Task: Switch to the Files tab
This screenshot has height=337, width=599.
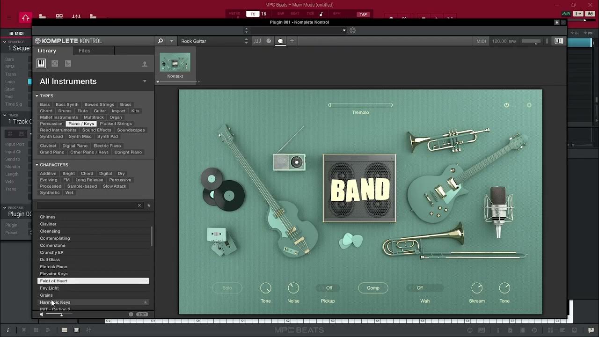Action: pos(85,51)
